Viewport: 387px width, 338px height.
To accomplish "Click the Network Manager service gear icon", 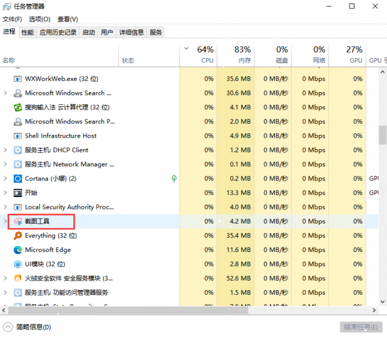I will pyautogui.click(x=18, y=164).
